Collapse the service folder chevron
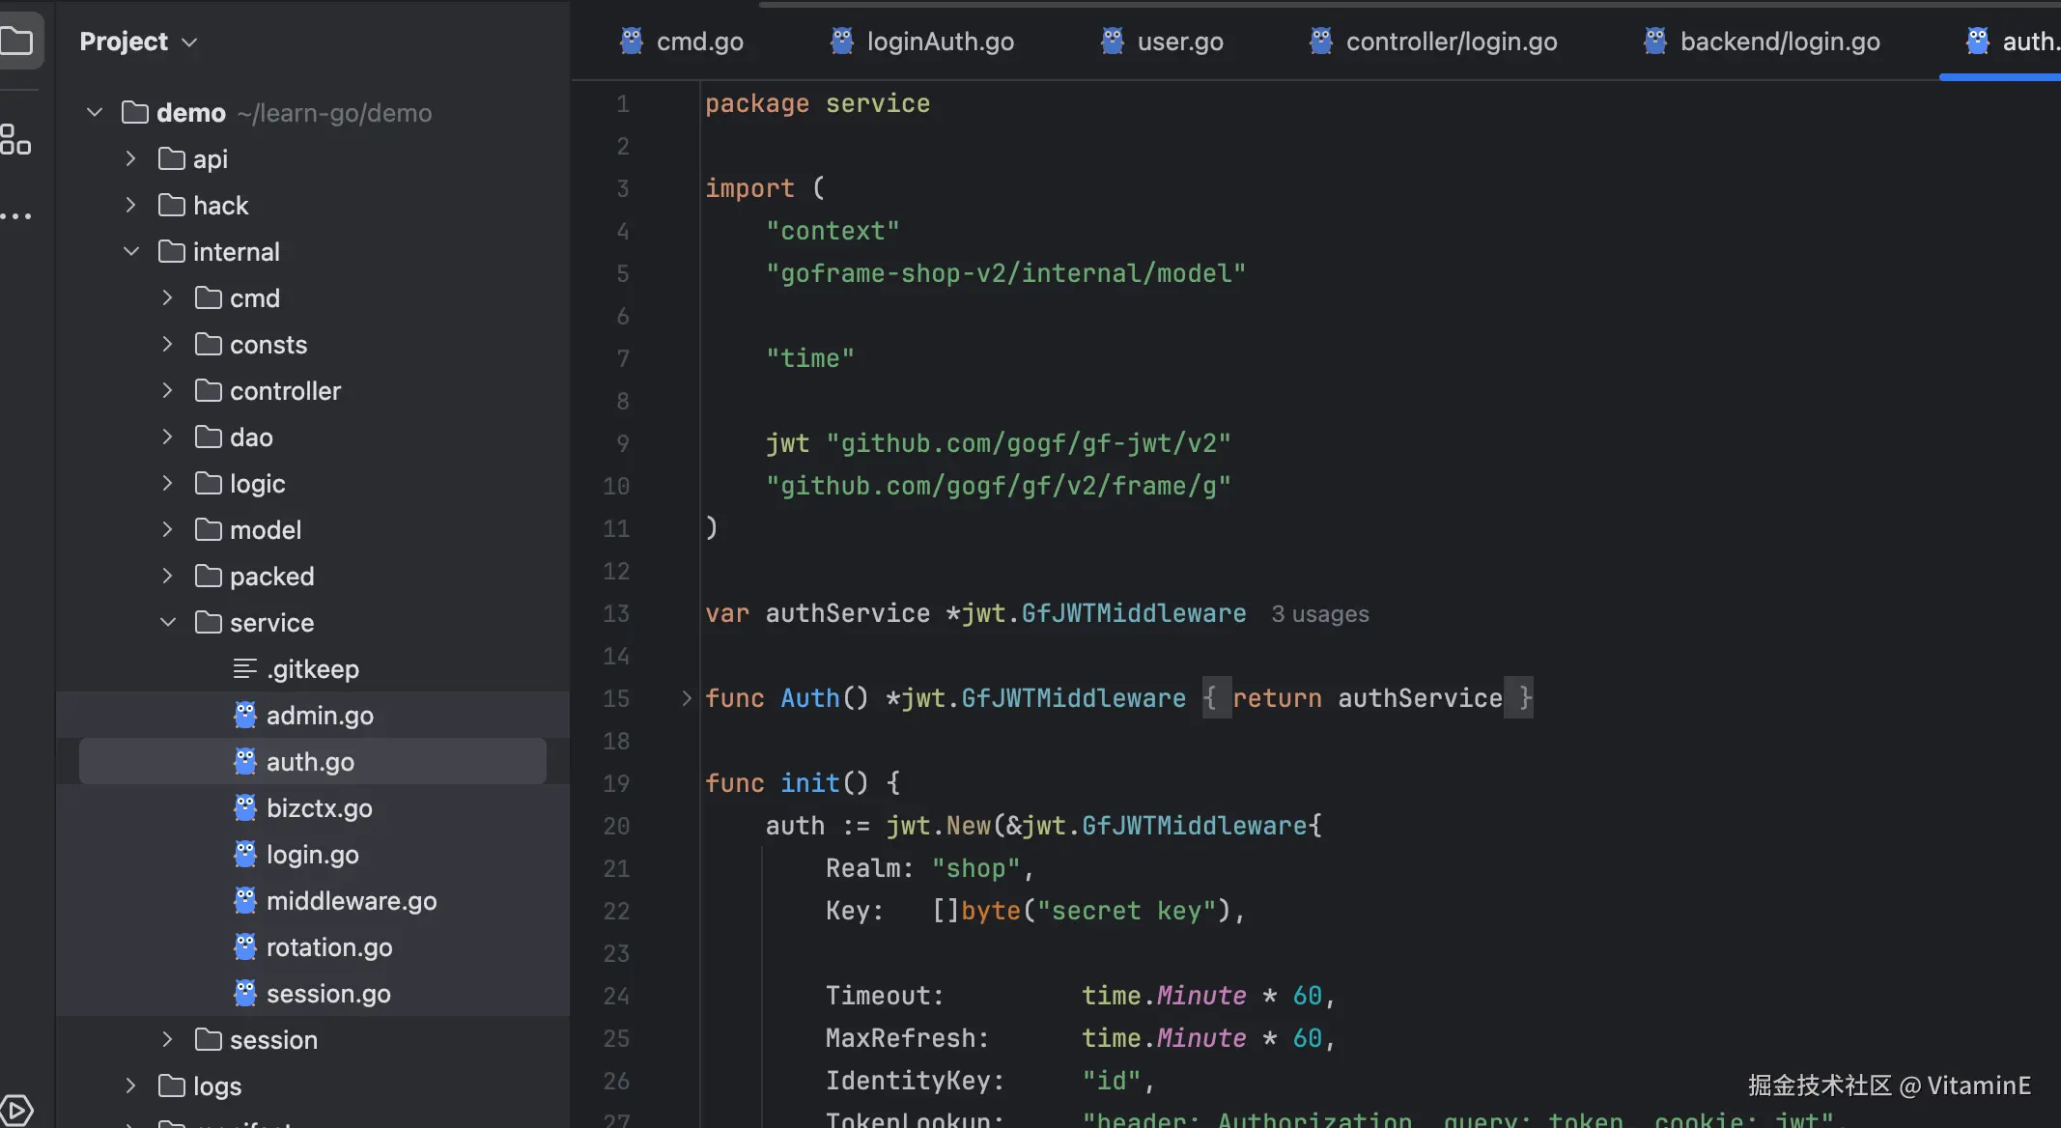This screenshot has width=2061, height=1128. (x=167, y=623)
